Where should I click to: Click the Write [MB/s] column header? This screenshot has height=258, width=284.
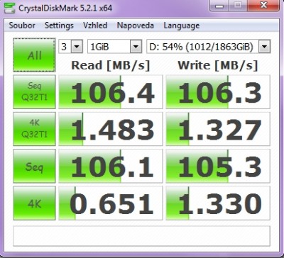[218, 65]
